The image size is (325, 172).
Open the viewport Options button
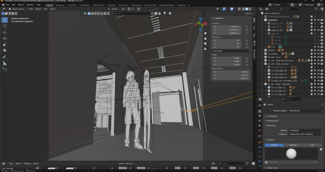(x=249, y=13)
